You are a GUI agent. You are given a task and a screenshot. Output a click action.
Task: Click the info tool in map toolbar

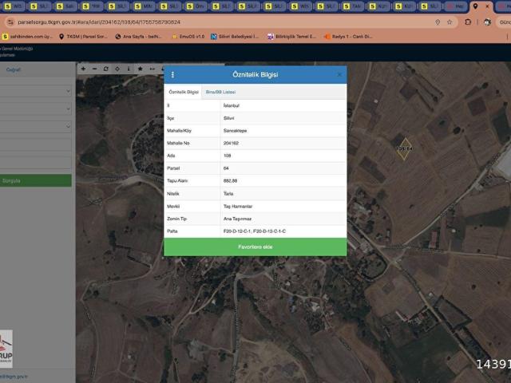[x=129, y=69]
